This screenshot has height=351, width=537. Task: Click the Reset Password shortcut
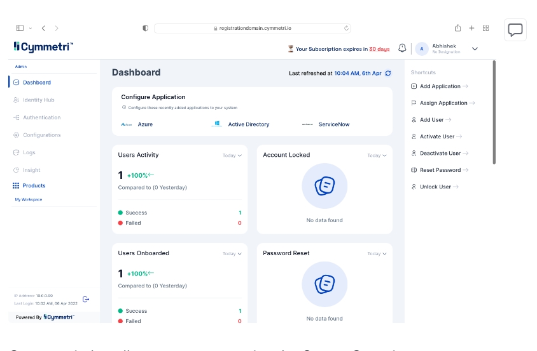pos(440,170)
